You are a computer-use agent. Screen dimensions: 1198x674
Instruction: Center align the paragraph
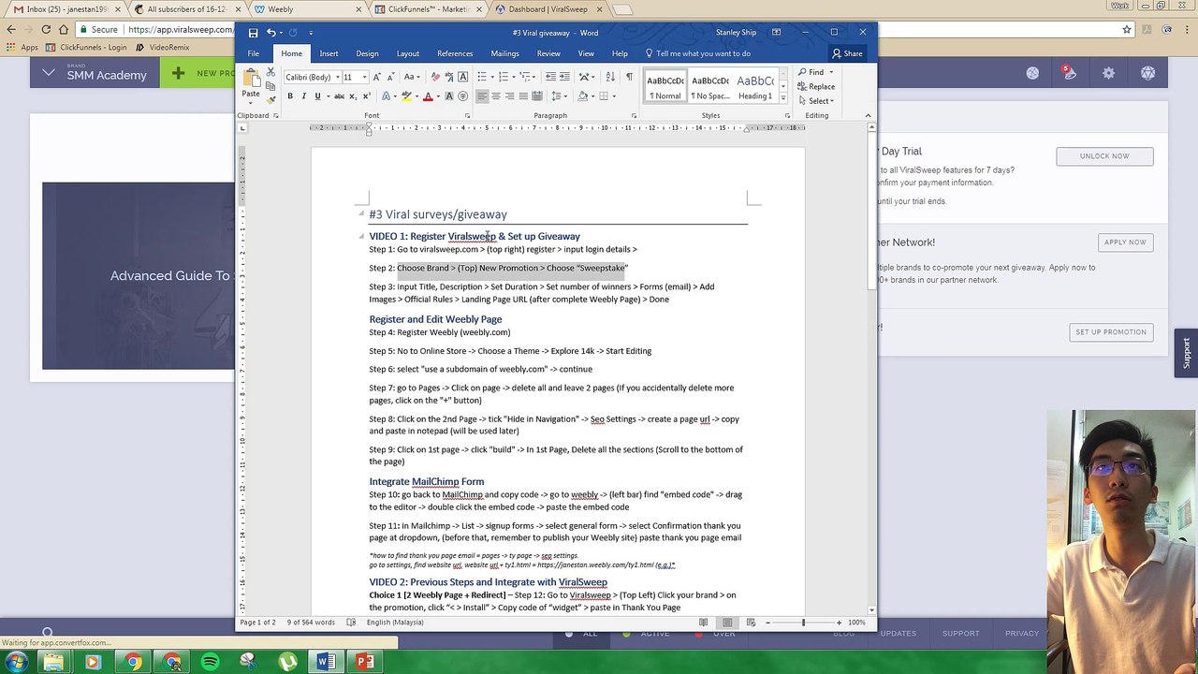pyautogui.click(x=496, y=96)
